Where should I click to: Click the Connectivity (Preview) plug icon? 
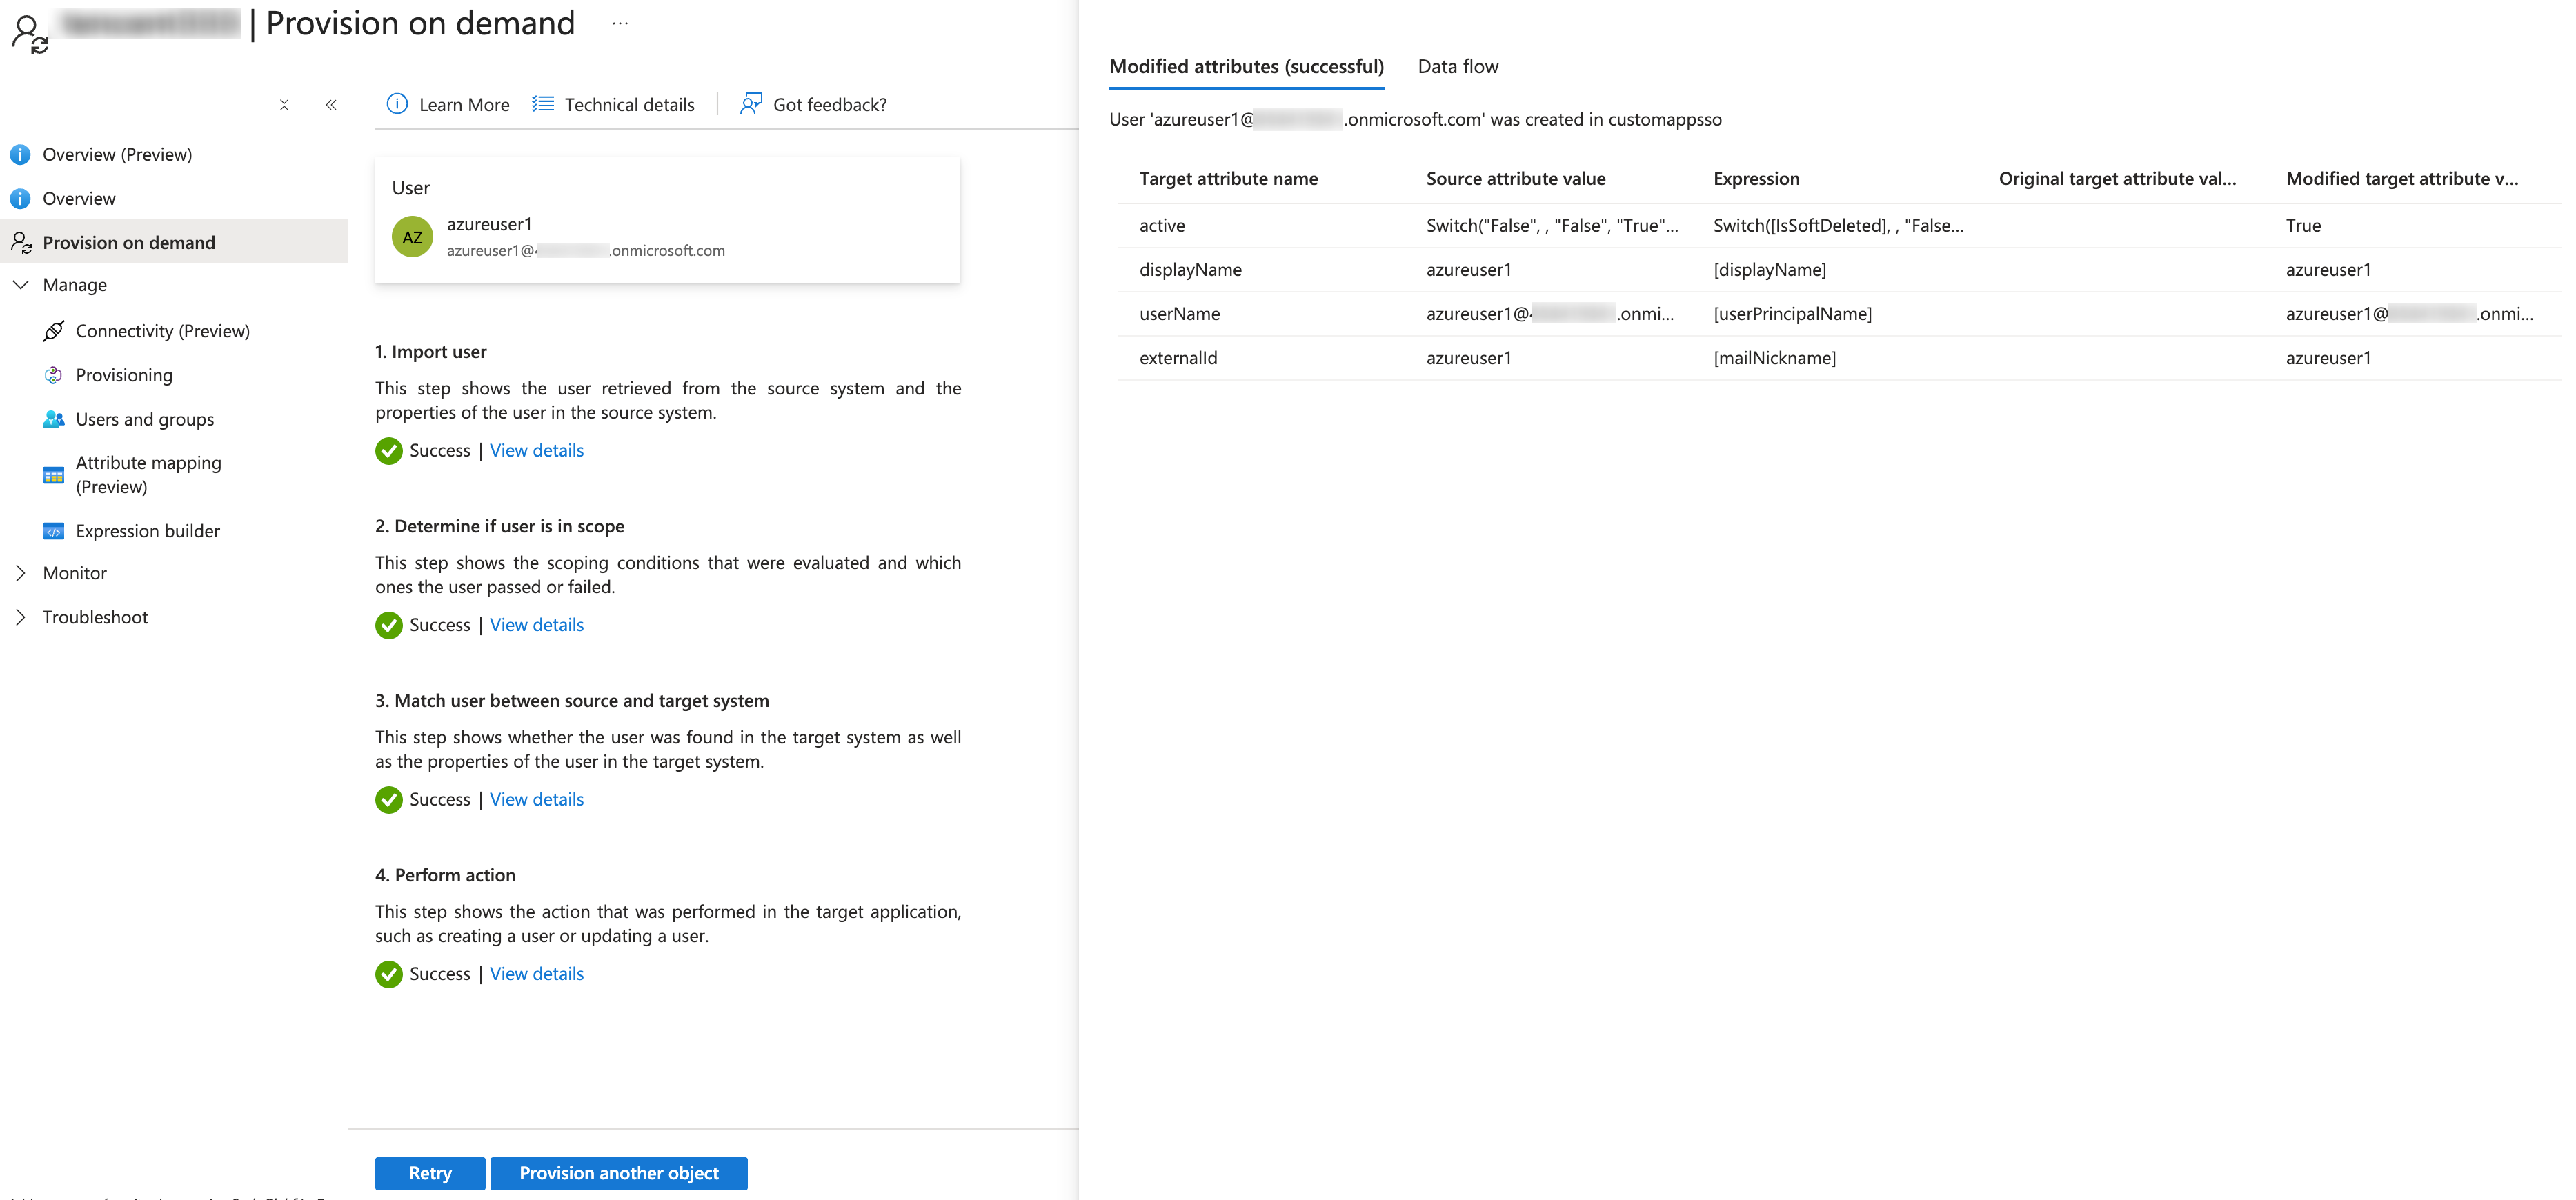54,331
